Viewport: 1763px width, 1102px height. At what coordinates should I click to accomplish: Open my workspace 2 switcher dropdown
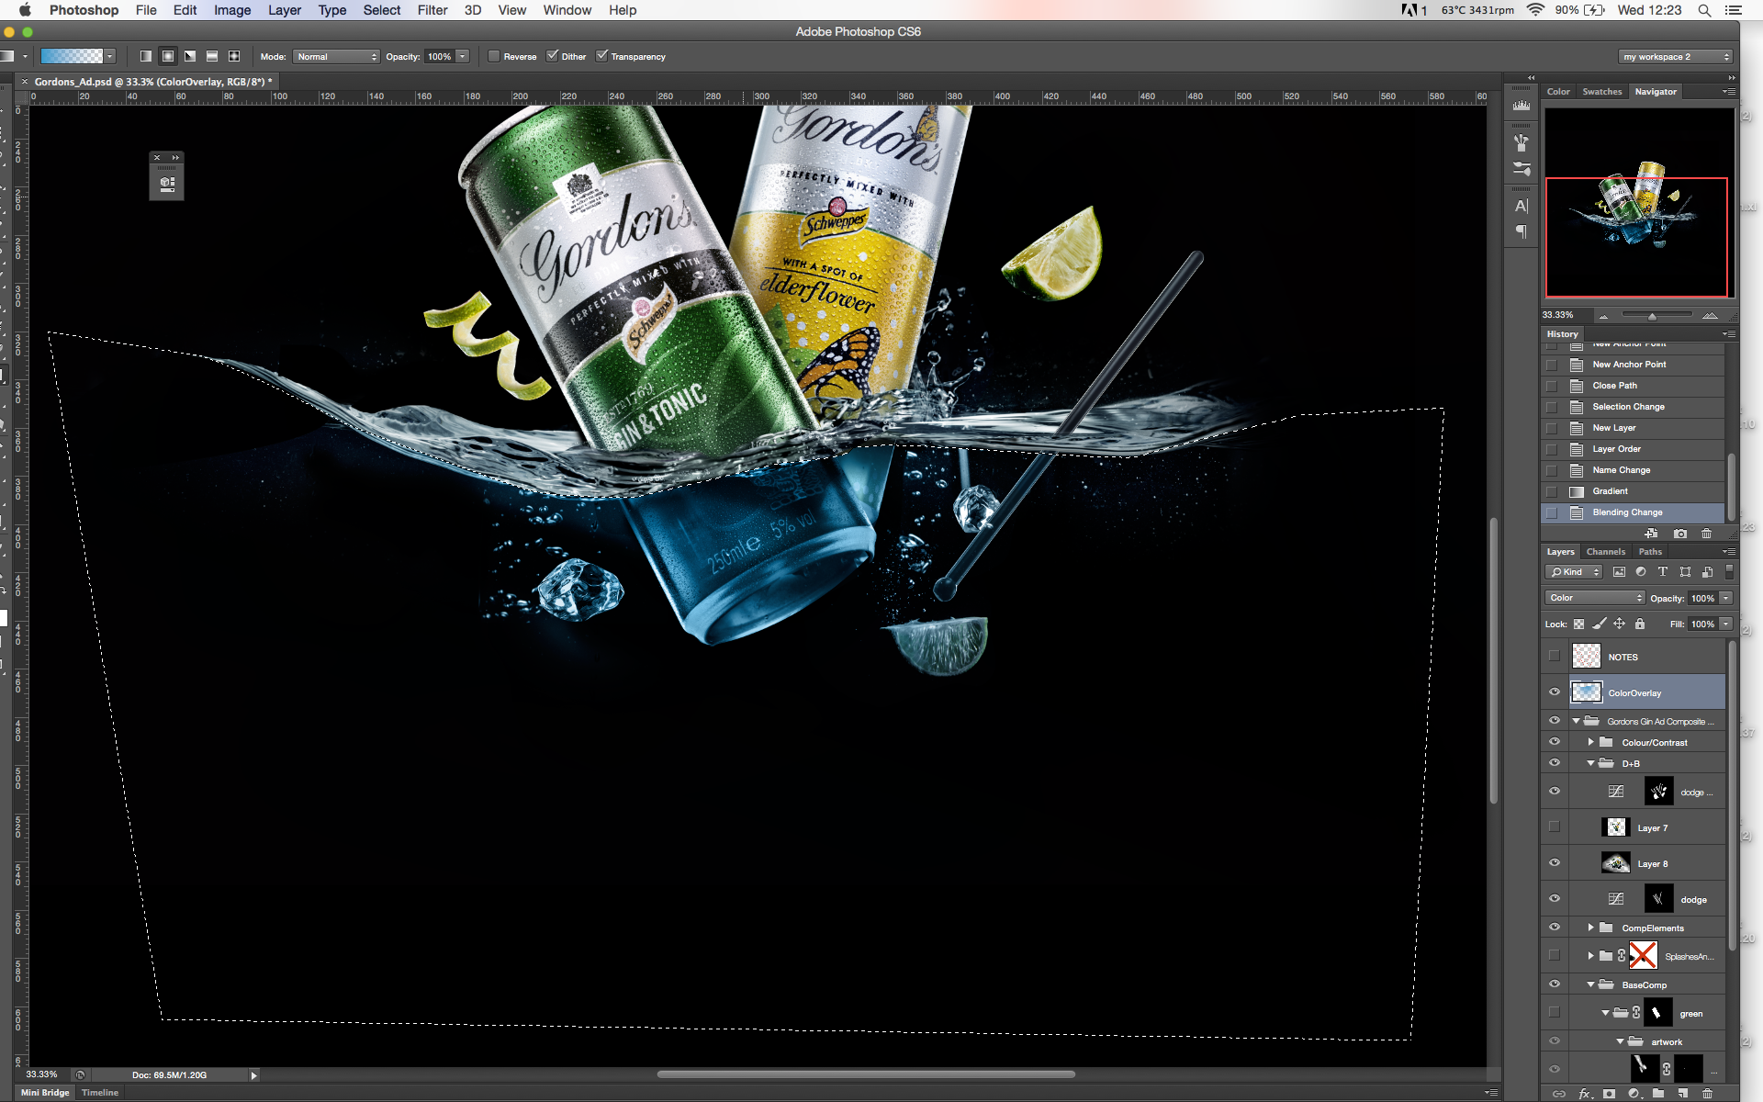[1675, 57]
